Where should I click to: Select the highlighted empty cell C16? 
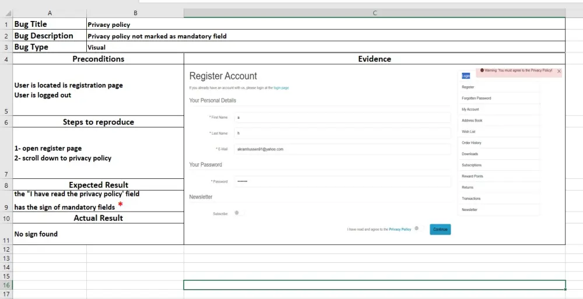374,285
